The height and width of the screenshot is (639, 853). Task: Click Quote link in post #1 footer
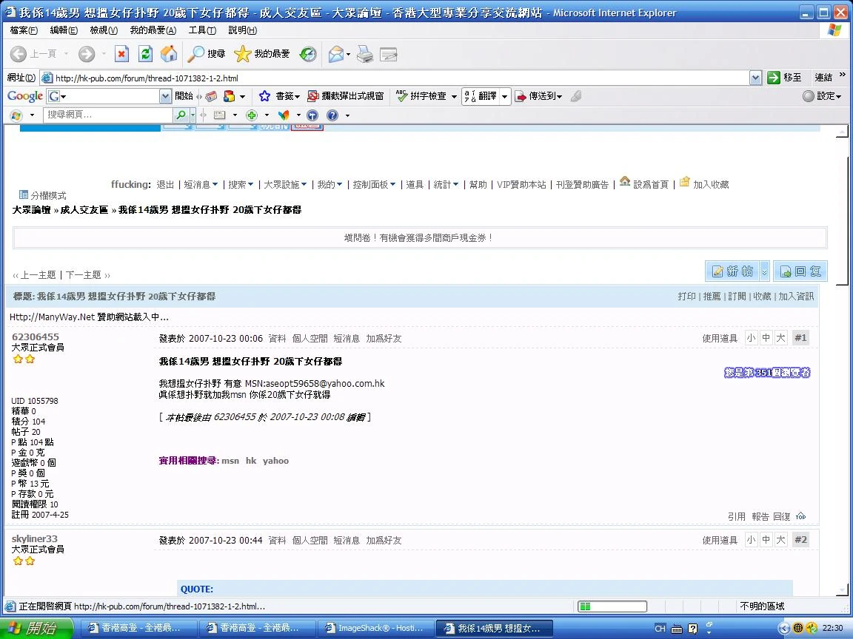coord(737,516)
